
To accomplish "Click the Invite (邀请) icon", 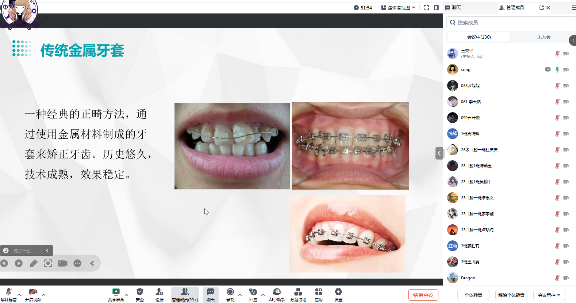I will [x=159, y=292].
